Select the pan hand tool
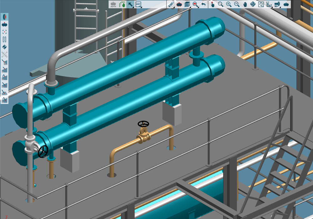313x219 pixels. pos(245,4)
